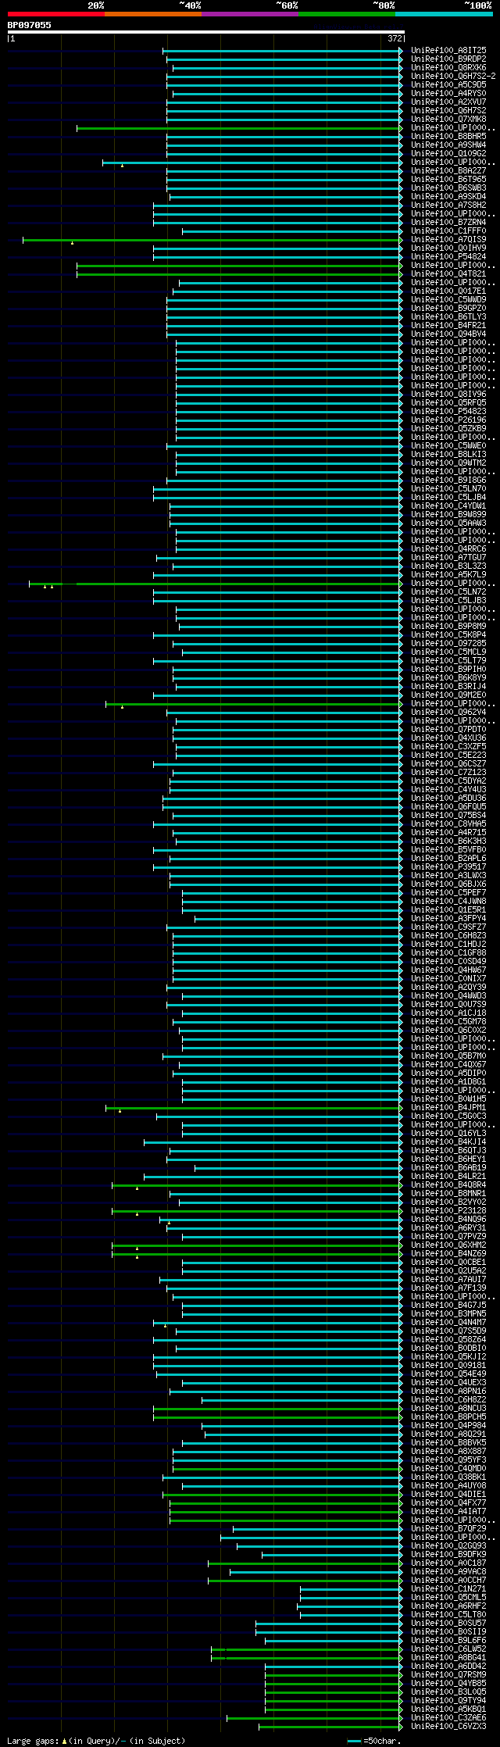Image resolution: width=500 pixels, height=1747 pixels.
Task: Click label UniRef100_Q4RRC6
Action: tap(448, 548)
